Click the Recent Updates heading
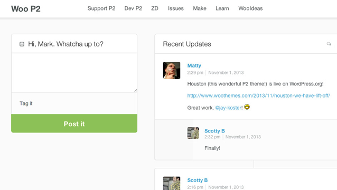The width and height of the screenshot is (337, 190). pos(187,44)
